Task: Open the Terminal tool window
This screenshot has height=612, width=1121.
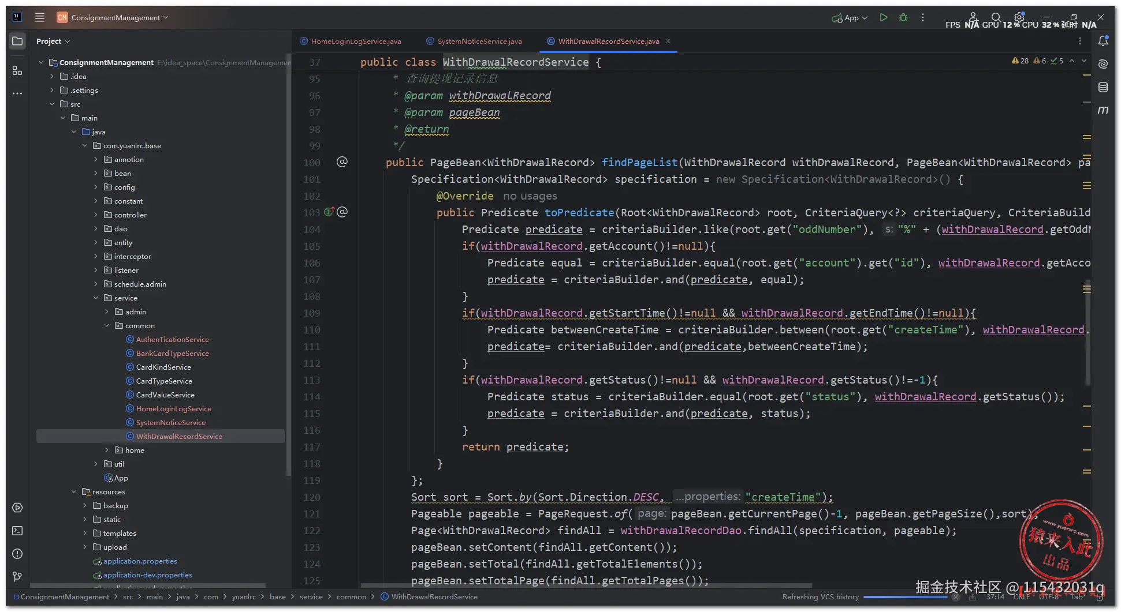Action: coord(17,531)
